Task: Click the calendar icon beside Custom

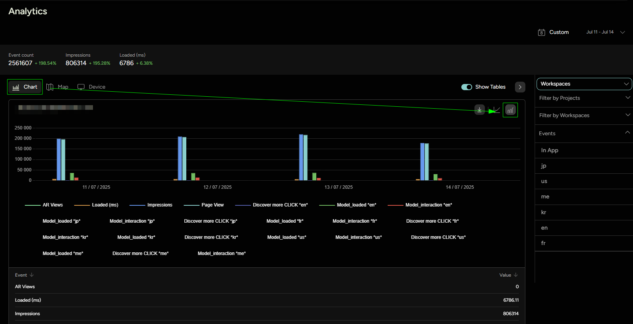Action: 542,32
